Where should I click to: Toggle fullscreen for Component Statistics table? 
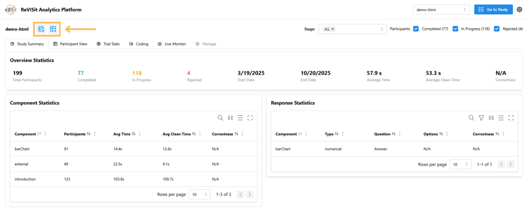click(x=250, y=118)
